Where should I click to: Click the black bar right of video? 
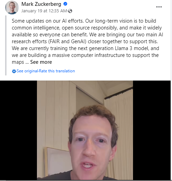coord(152,130)
